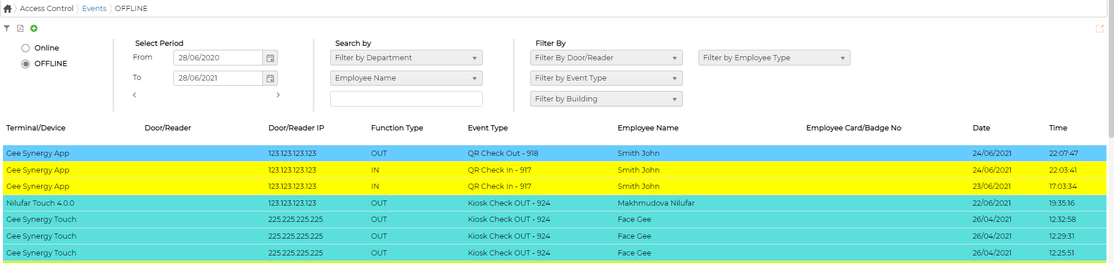Open the Filter by Event Type dropdown
Image resolution: width=1114 pixels, height=263 pixels.
606,78
